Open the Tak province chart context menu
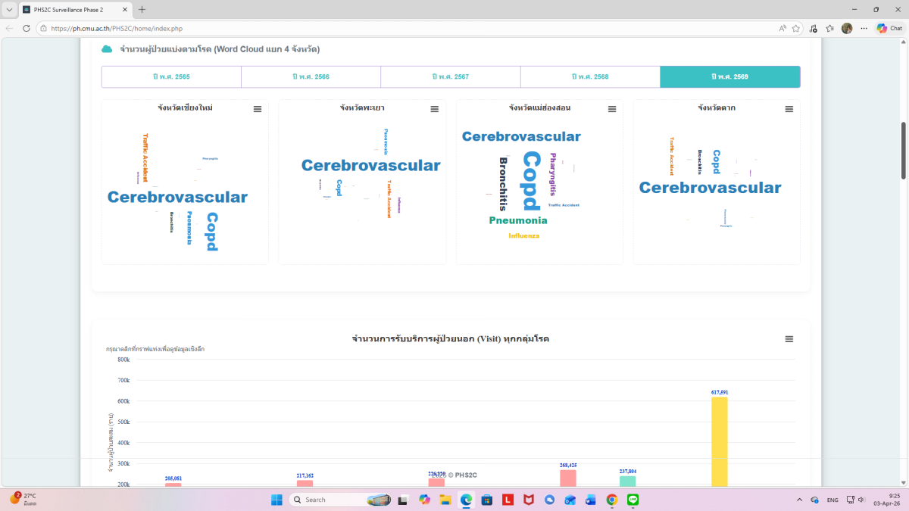The height and width of the screenshot is (511, 909). click(789, 109)
